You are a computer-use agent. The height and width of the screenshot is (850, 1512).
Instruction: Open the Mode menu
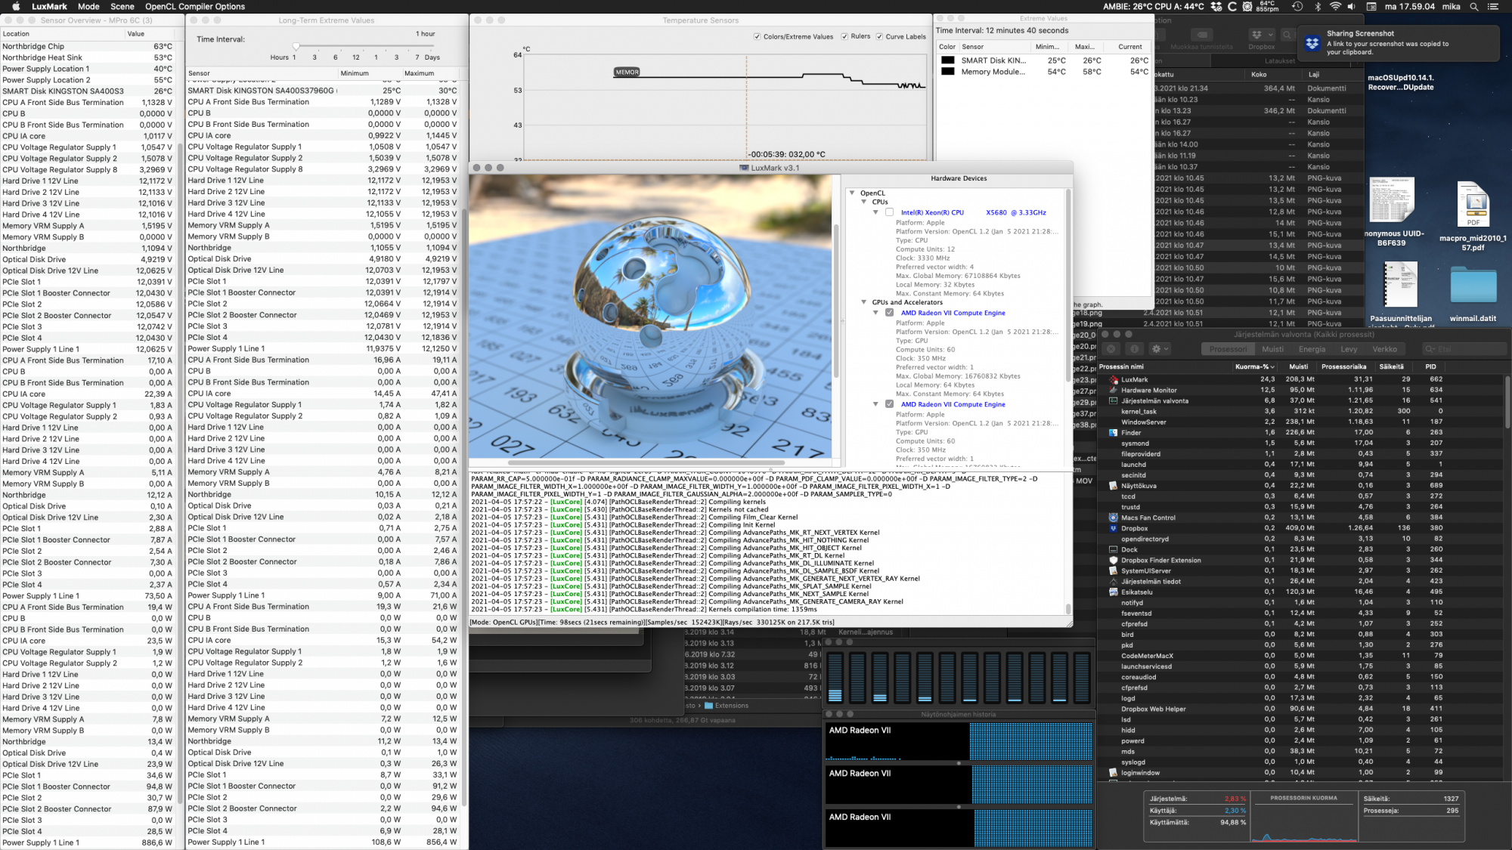tap(88, 6)
